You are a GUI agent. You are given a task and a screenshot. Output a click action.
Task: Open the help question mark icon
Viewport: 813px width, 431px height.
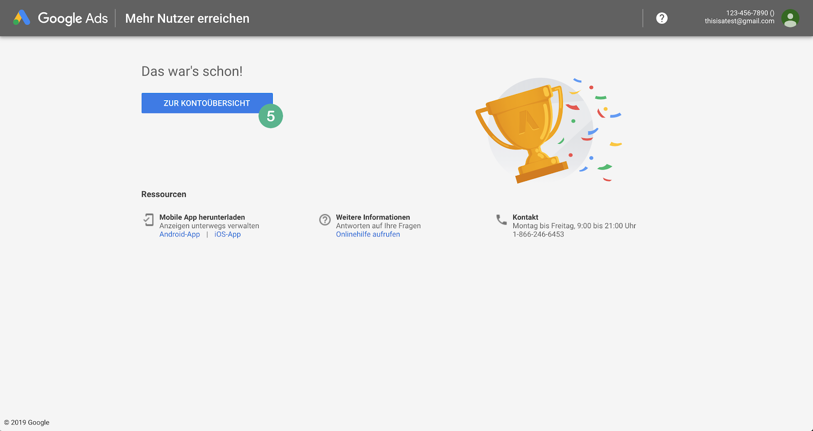pyautogui.click(x=662, y=18)
